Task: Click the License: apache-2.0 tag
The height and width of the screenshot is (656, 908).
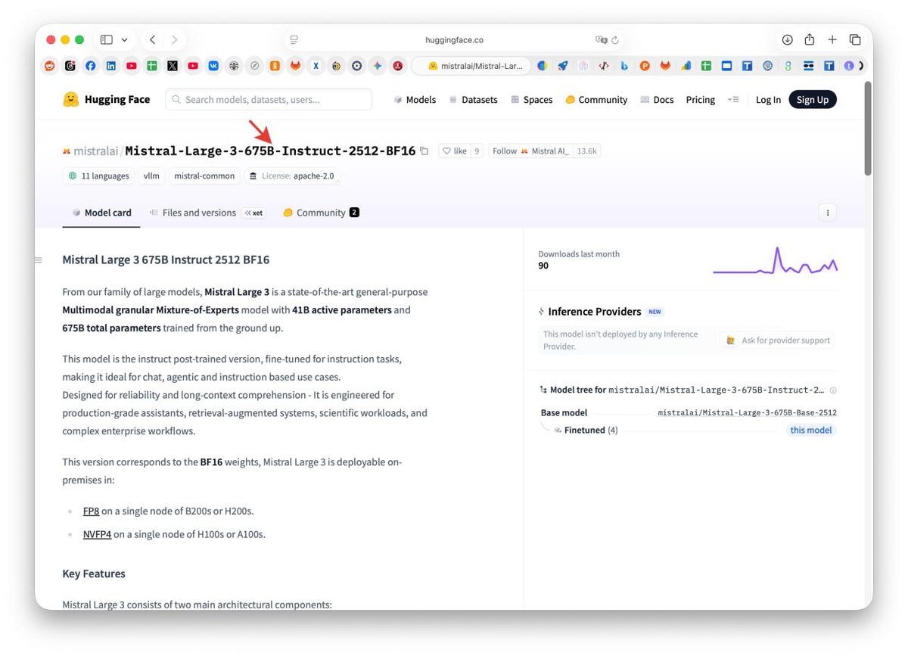Action: 291,176
